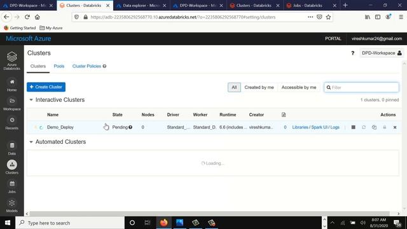The width and height of the screenshot is (407, 229).
Task: Open browser page actions menu
Action: 310,17
